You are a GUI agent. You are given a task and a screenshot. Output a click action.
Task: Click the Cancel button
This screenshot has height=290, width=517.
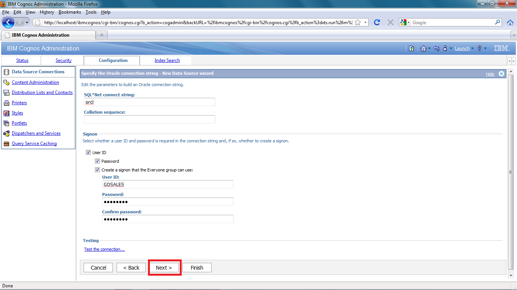pyautogui.click(x=98, y=268)
